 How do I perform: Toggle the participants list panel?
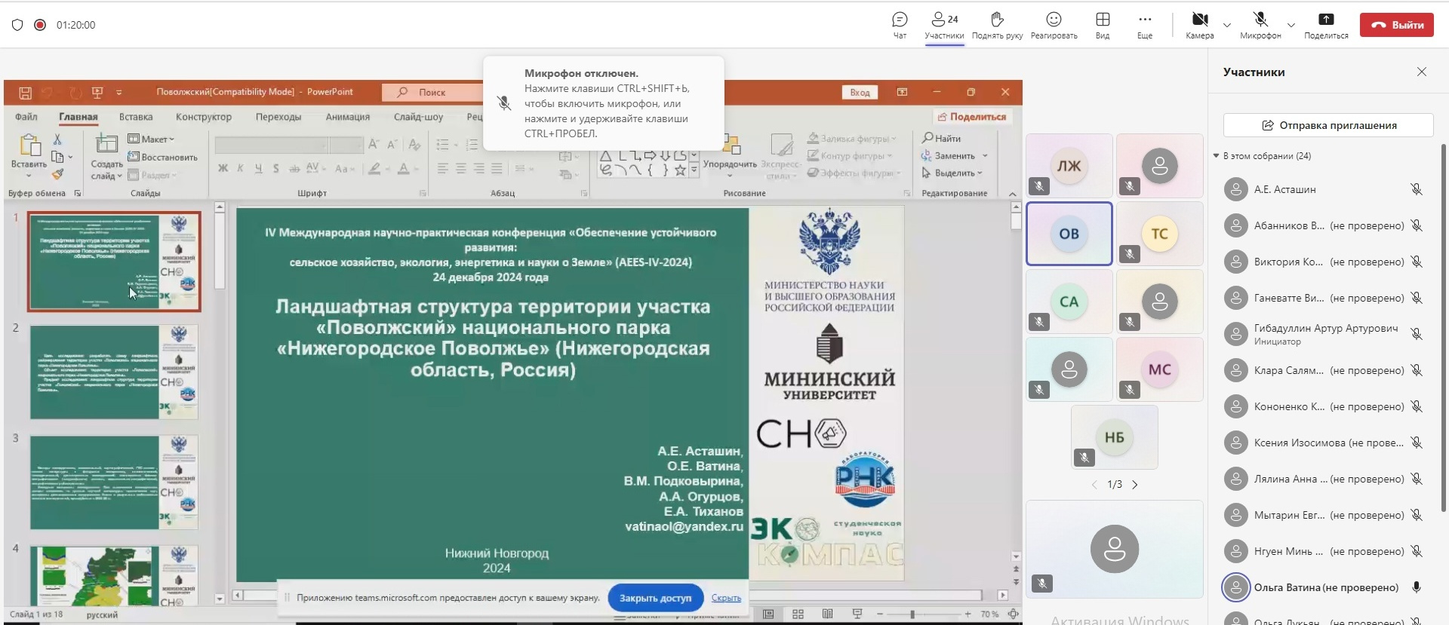[x=944, y=25]
